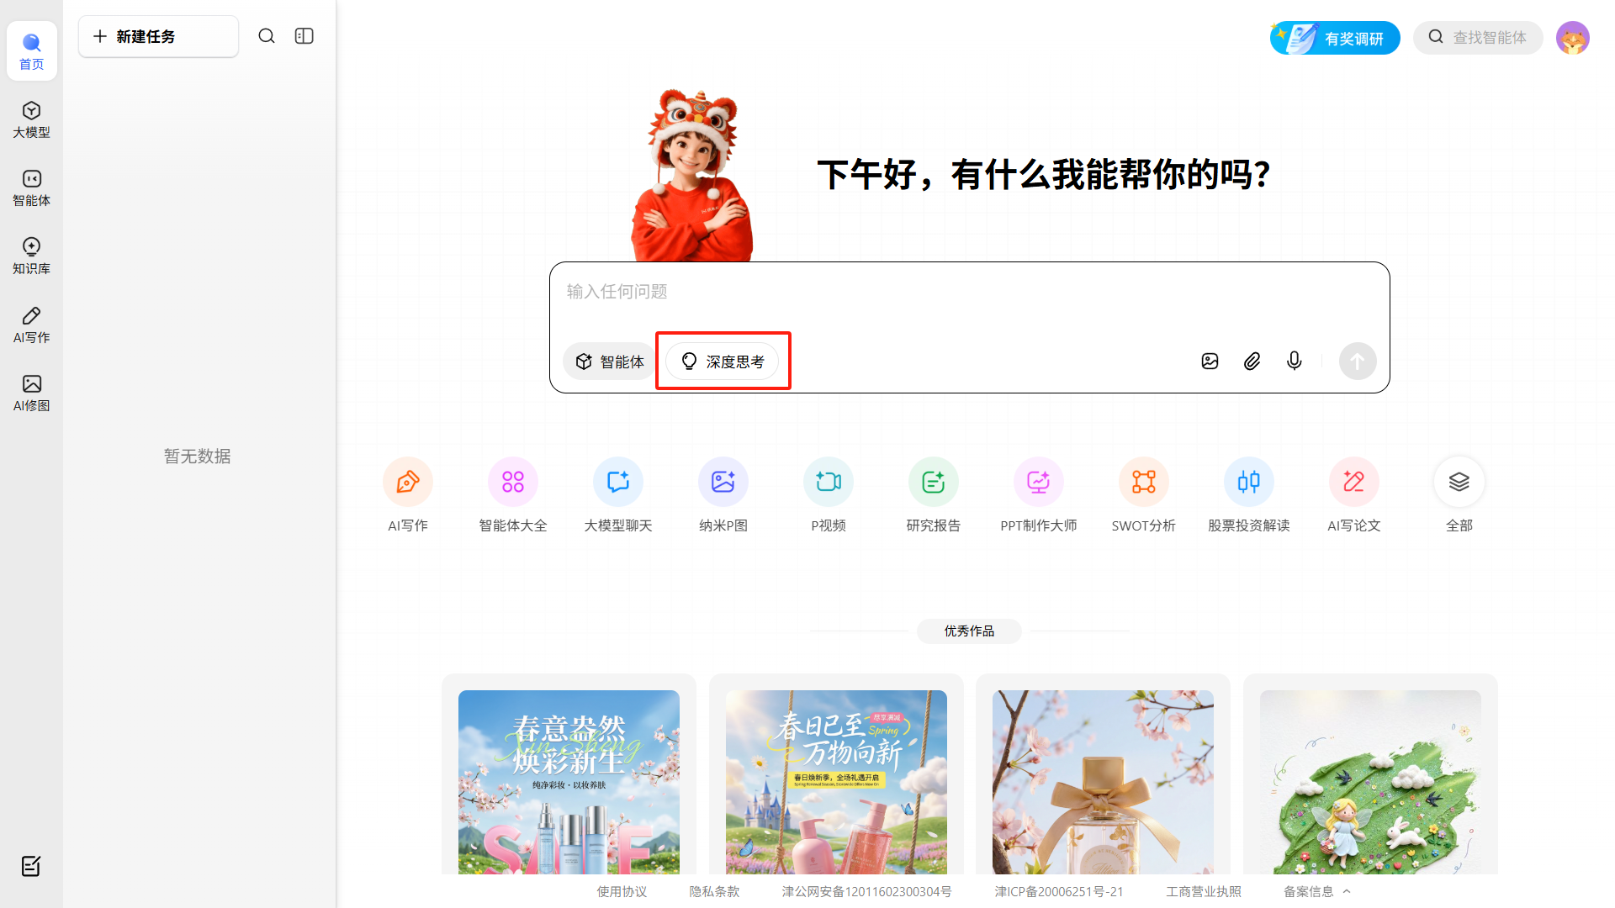Image resolution: width=1615 pixels, height=908 pixels.
Task: Open the 隐私条款 footer link
Action: coord(714,891)
